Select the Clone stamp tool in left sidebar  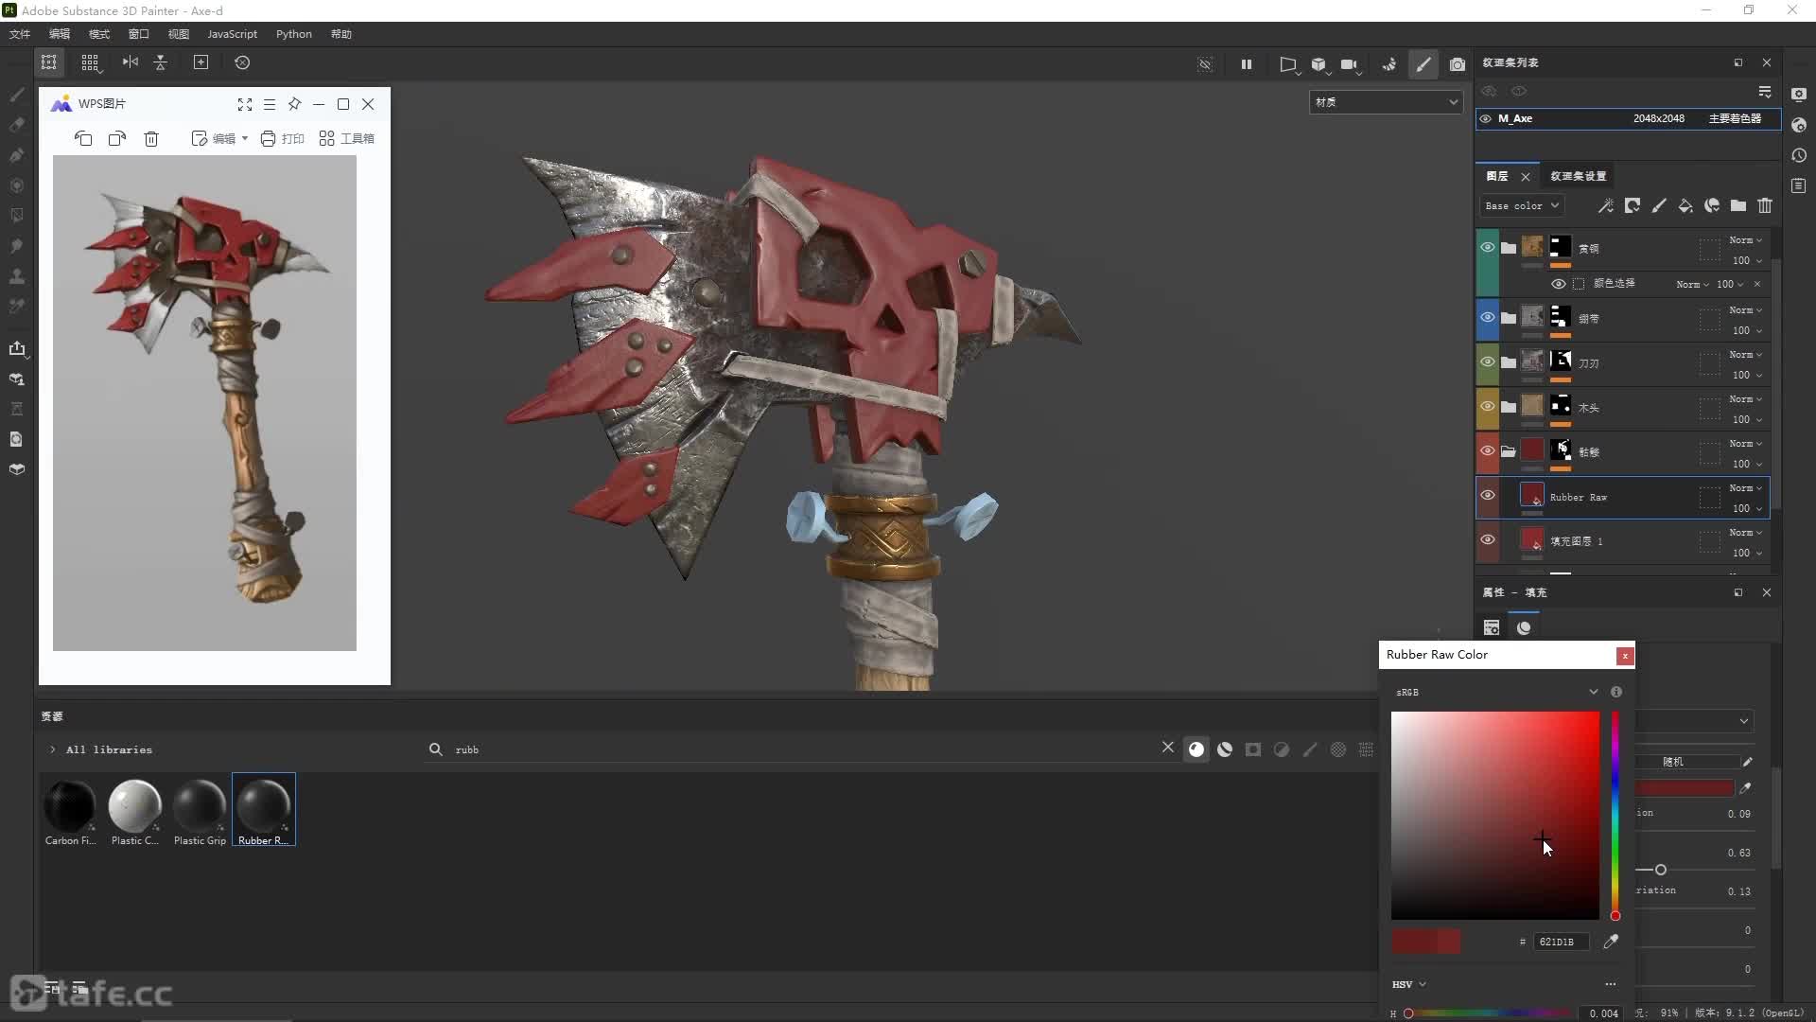16,276
